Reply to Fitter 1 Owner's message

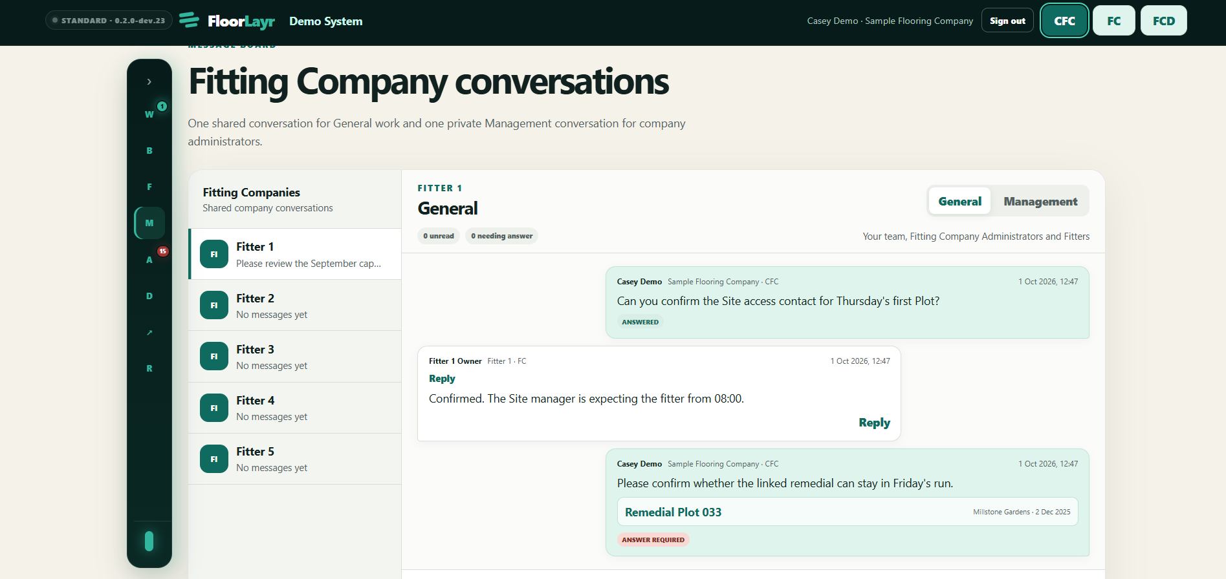pos(874,423)
